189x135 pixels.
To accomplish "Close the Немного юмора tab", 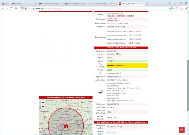I will coord(62,4).
